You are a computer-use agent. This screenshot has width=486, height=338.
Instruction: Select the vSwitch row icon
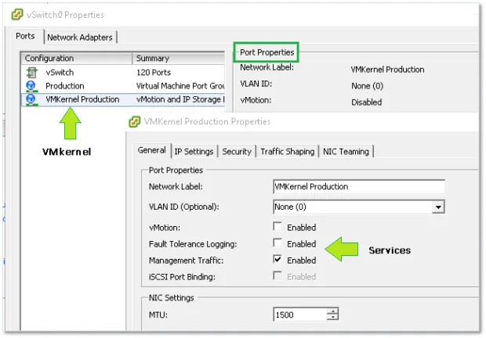31,72
